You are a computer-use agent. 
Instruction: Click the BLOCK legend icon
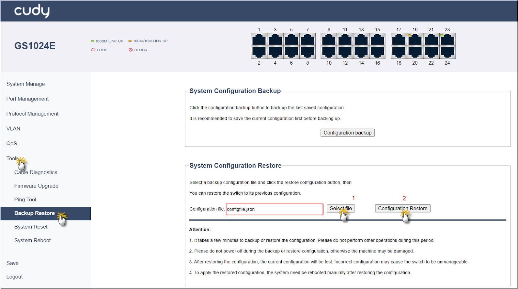pos(131,50)
